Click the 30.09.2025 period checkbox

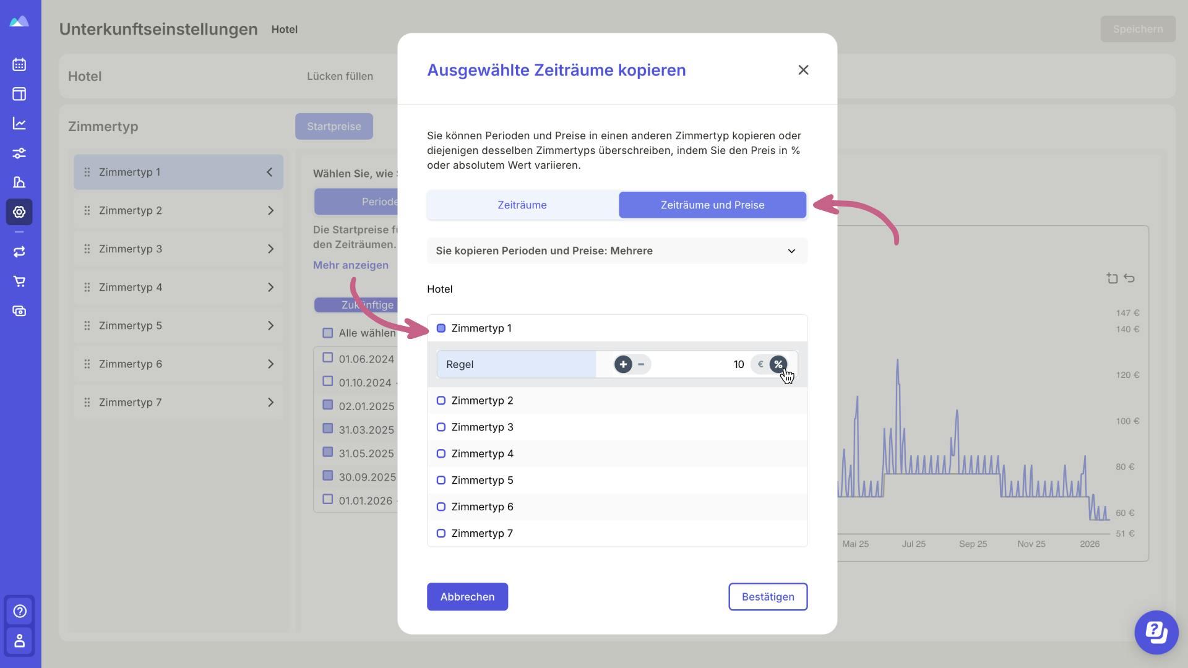328,476
